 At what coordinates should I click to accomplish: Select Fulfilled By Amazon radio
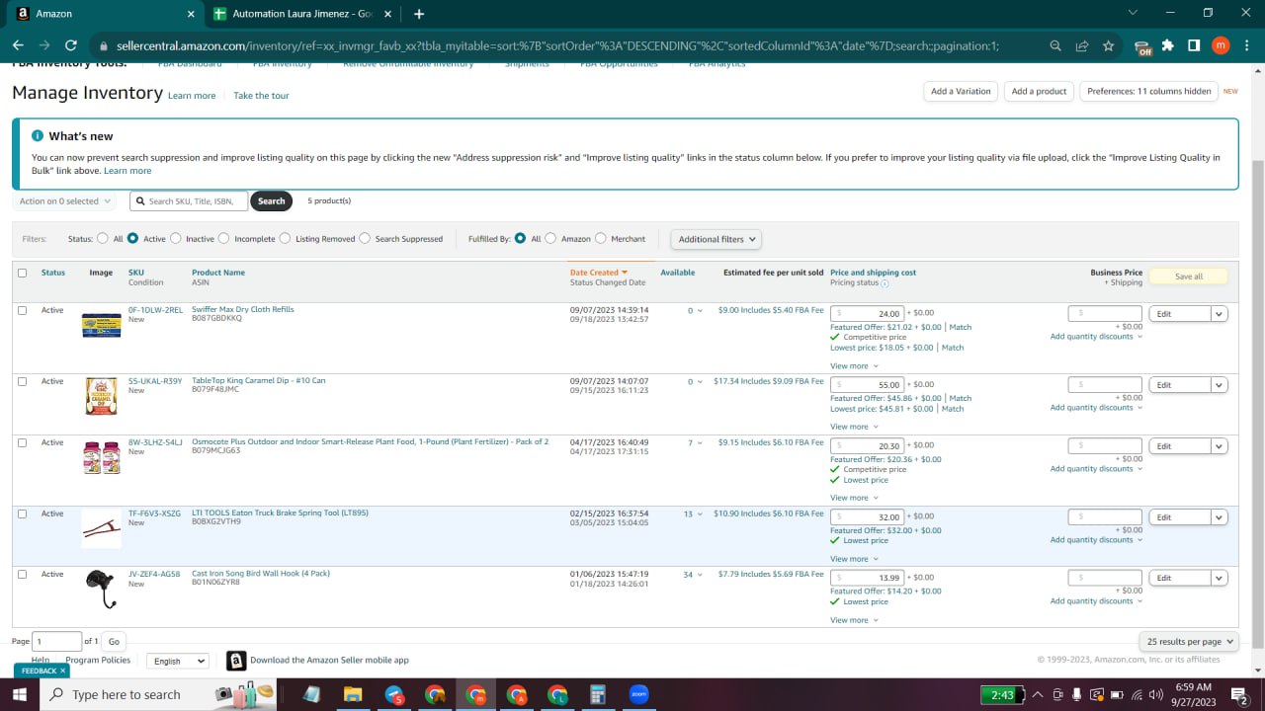pos(551,238)
